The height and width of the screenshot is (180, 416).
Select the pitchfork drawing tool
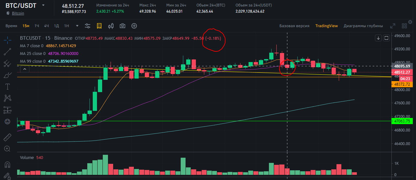click(x=7, y=64)
